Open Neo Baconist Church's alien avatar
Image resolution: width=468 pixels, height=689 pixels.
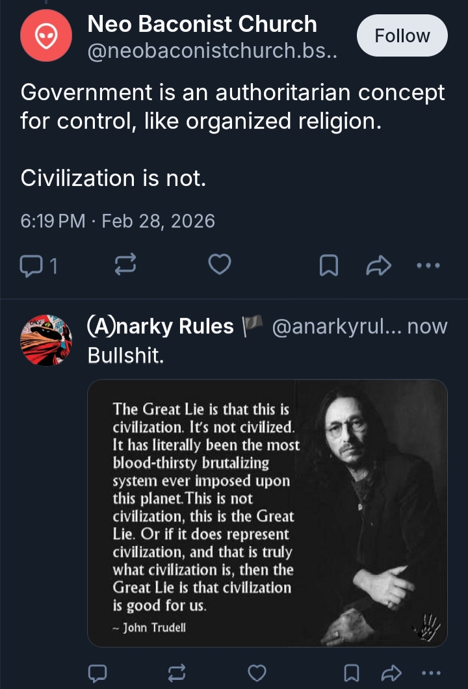click(46, 36)
